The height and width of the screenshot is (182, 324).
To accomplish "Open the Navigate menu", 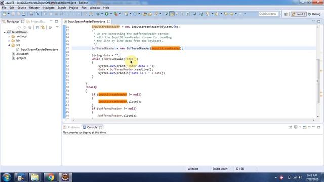I will [x=49, y=8].
